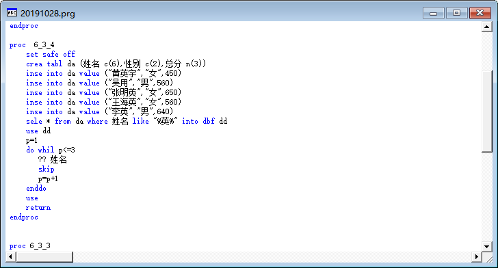Click the standalone "use" line before return
The height and width of the screenshot is (268, 498).
coord(32,198)
